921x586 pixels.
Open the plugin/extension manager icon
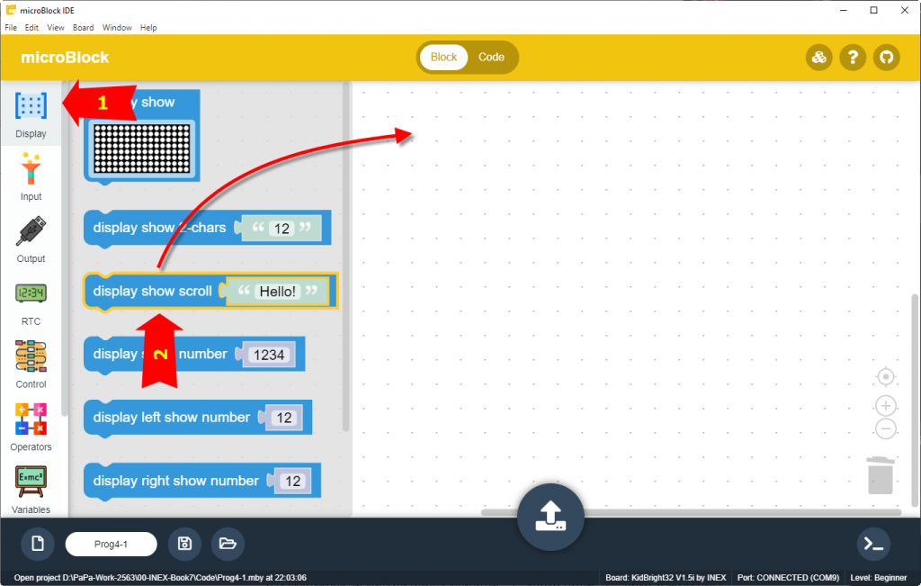(x=818, y=57)
